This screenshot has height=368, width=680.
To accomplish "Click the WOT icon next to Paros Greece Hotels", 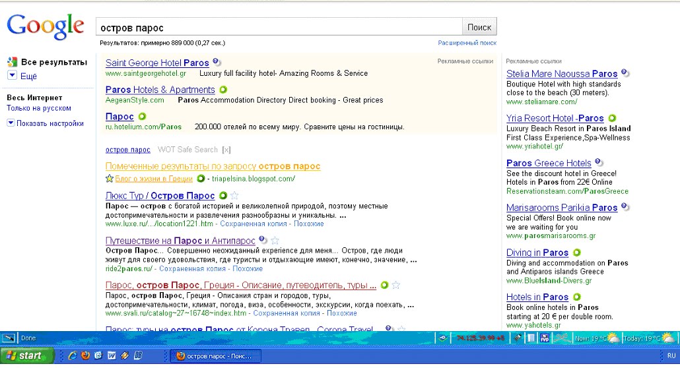I will pos(599,162).
